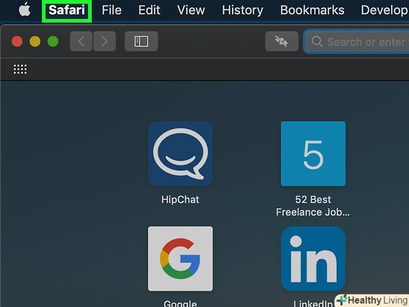Show the sidebar

coord(141,41)
